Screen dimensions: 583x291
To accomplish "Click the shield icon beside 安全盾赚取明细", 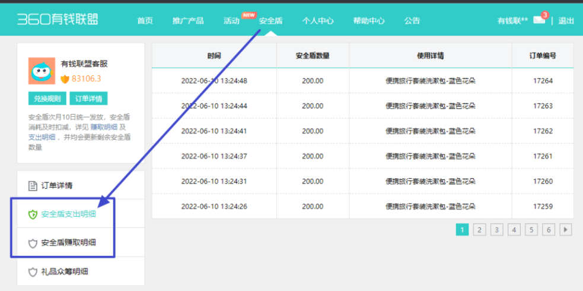I will click(x=33, y=243).
